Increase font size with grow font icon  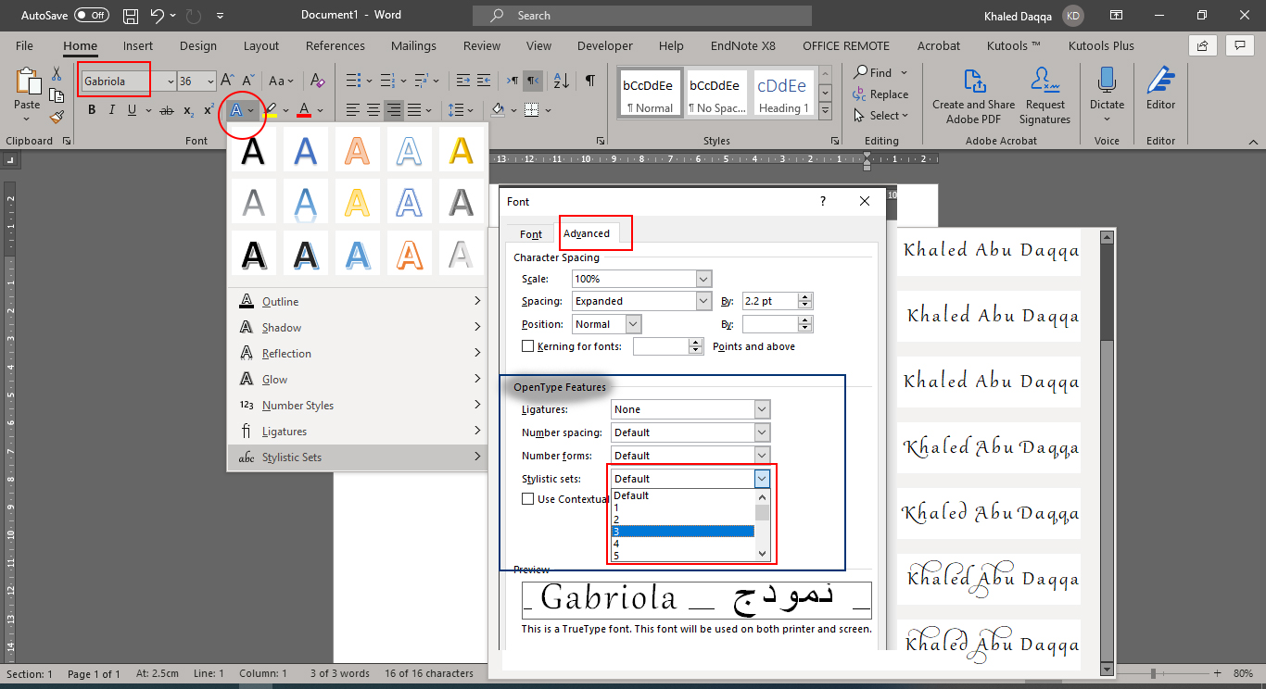(227, 81)
